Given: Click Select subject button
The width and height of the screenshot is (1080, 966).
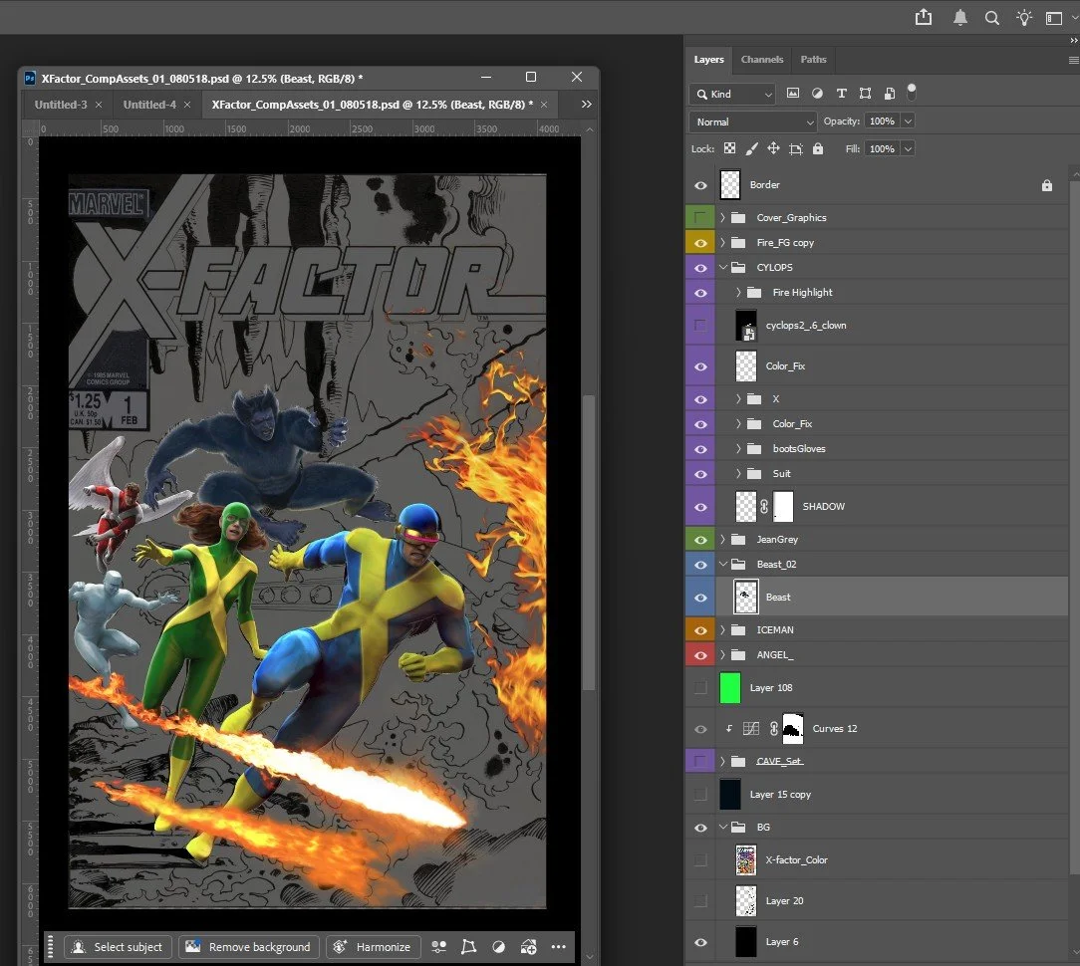Looking at the screenshot, I should click(x=119, y=947).
